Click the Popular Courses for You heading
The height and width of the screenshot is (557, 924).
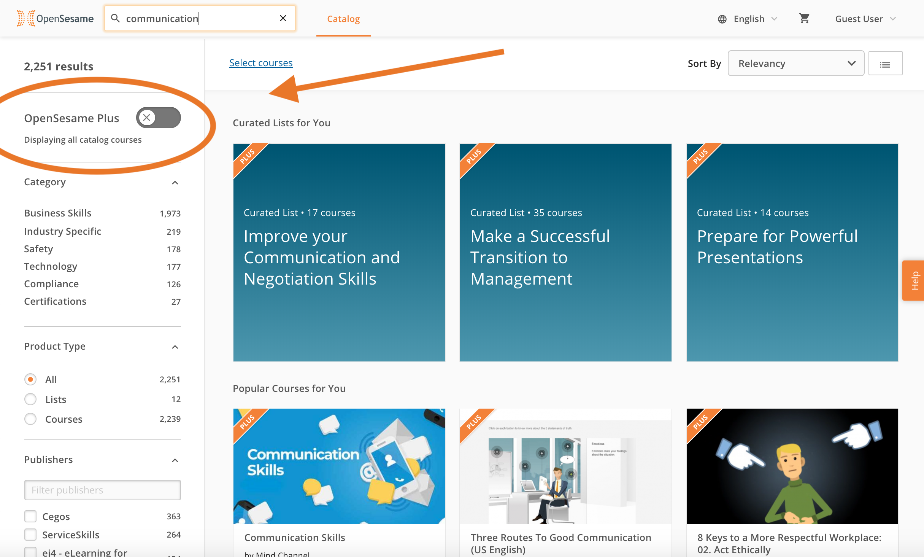pos(289,388)
